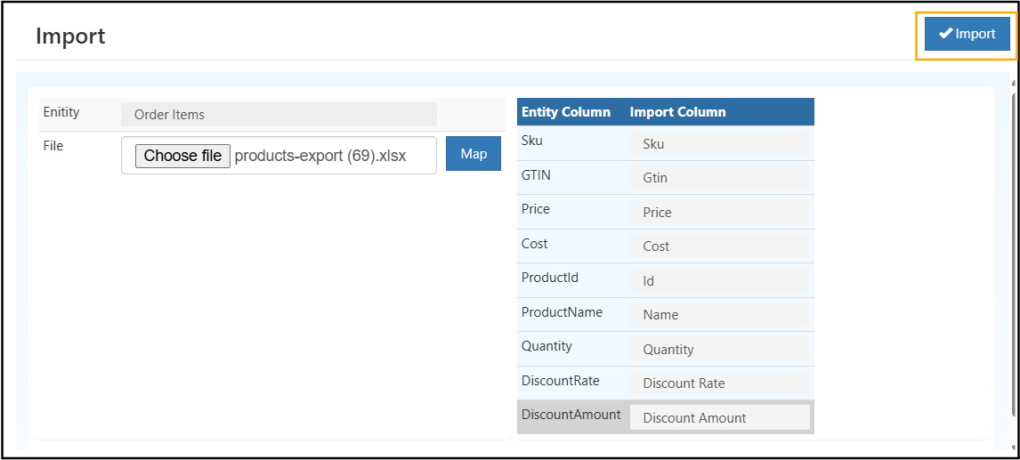Click the Import button
This screenshot has height=460, width=1020.
click(x=967, y=35)
